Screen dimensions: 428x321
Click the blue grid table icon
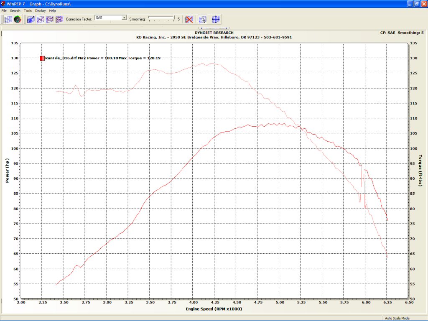8,19
